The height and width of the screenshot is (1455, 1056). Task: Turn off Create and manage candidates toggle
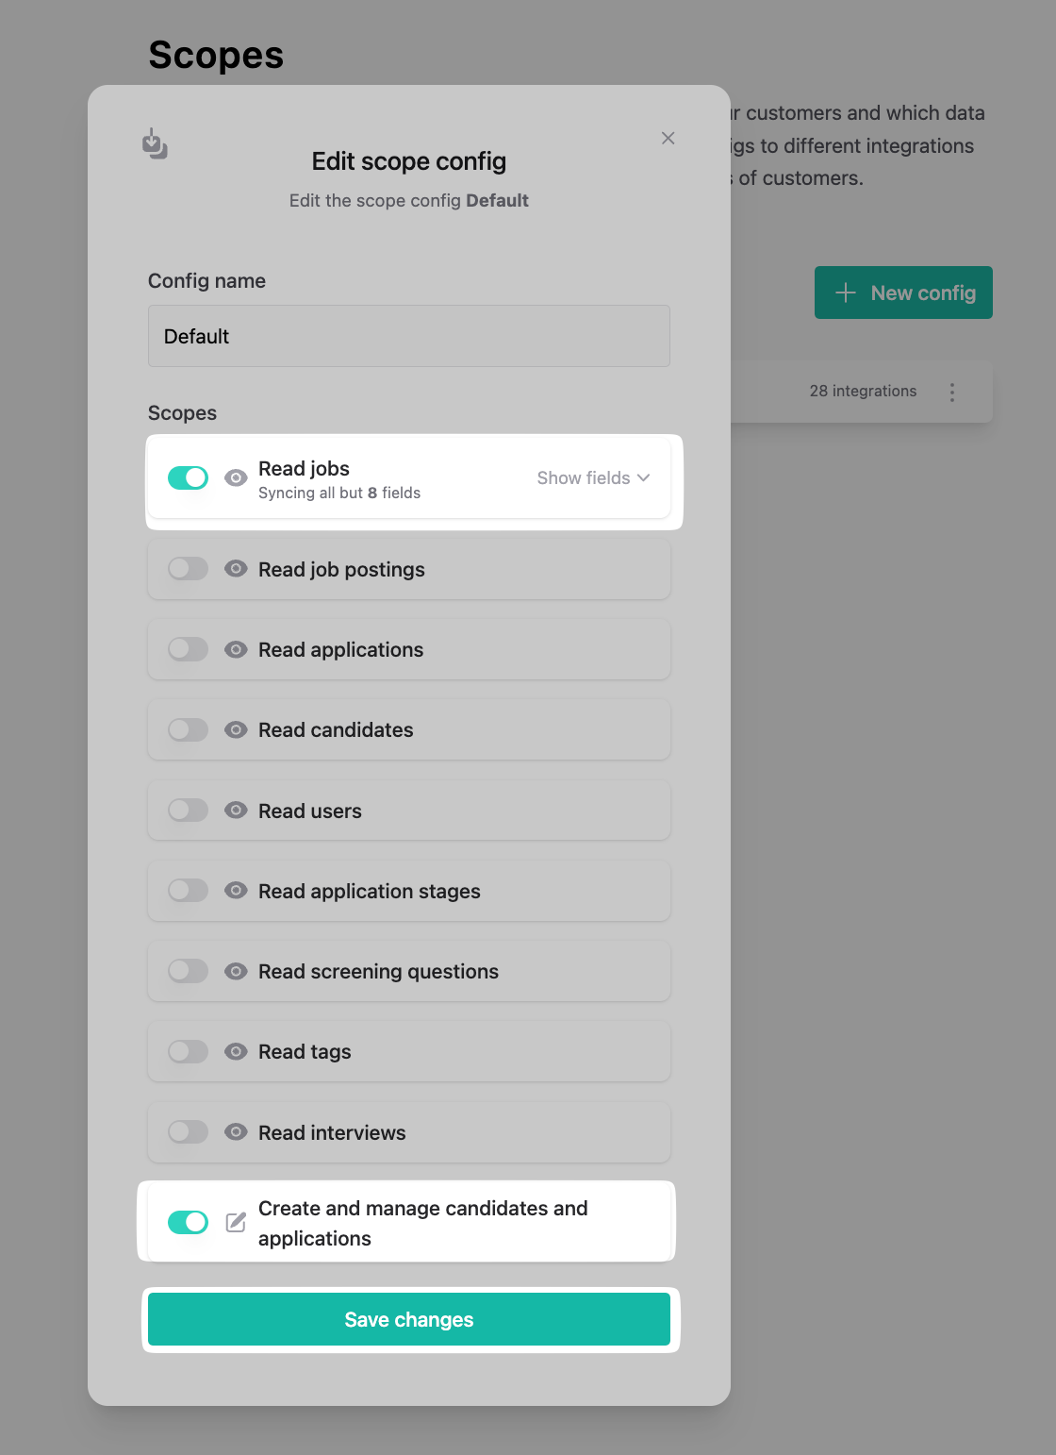coord(188,1223)
